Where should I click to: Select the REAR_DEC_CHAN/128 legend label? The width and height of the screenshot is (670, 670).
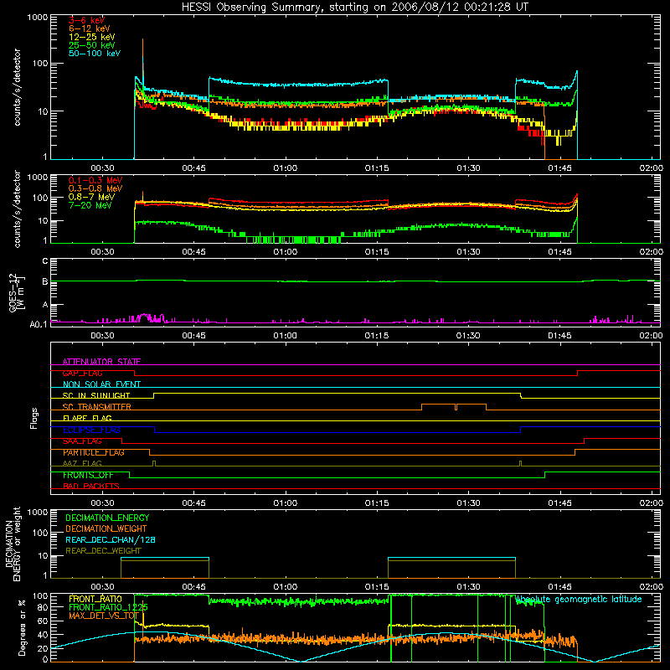111,539
